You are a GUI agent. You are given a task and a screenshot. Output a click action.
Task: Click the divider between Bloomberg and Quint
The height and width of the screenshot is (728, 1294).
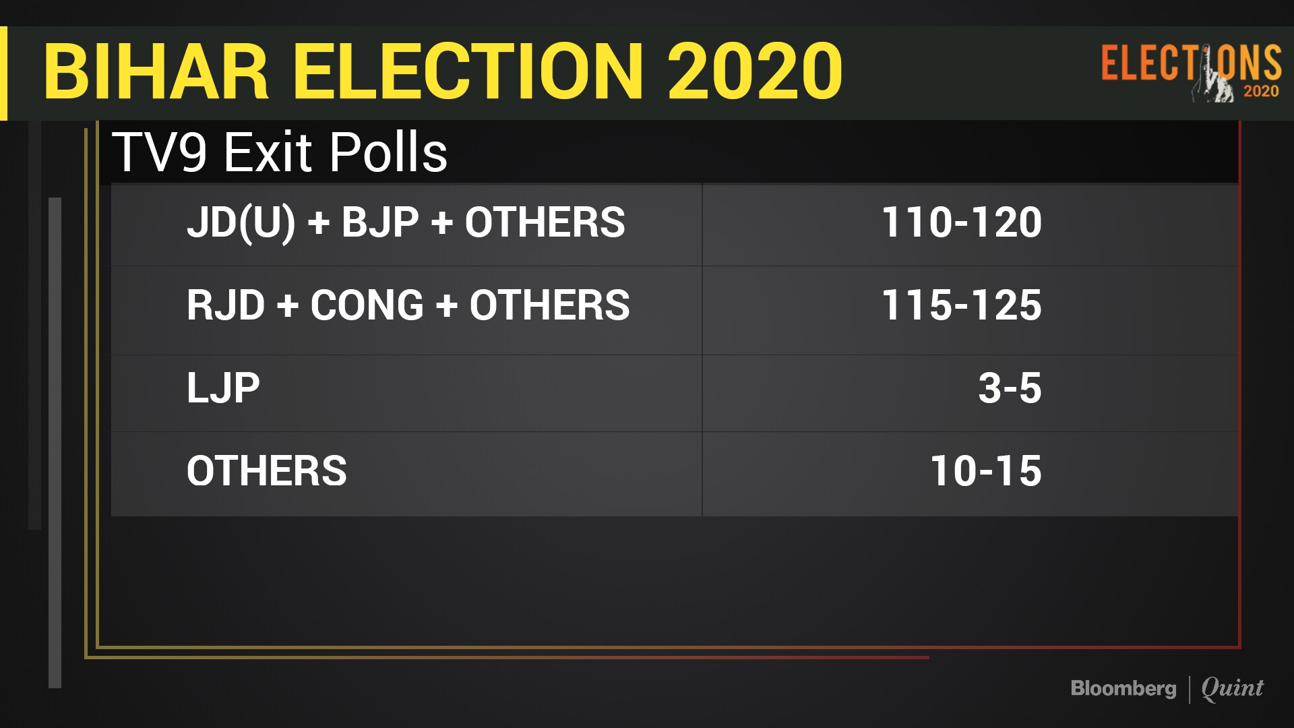tap(1190, 689)
